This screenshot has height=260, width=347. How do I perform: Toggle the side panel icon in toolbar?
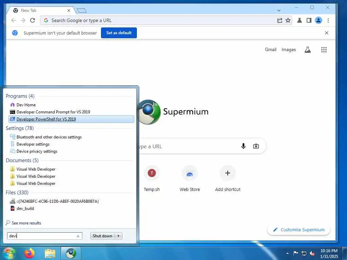(x=309, y=20)
